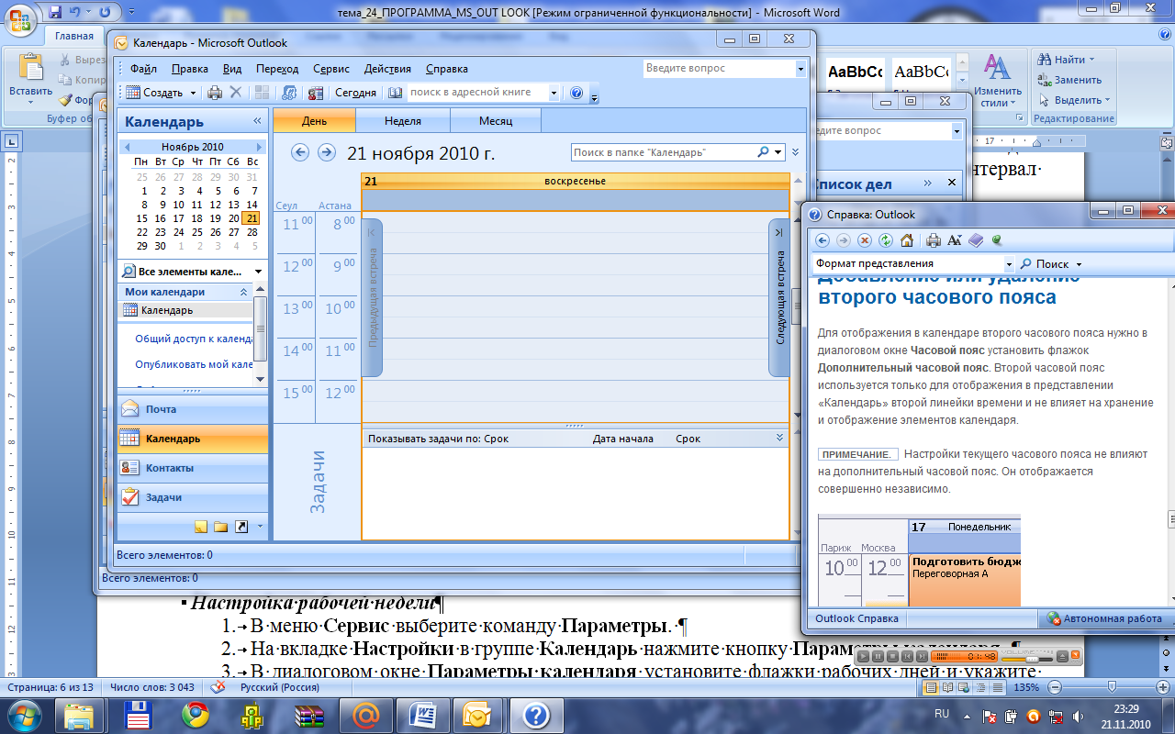Click the Outlook icon on the taskbar
The width and height of the screenshot is (1175, 734).
(478, 714)
